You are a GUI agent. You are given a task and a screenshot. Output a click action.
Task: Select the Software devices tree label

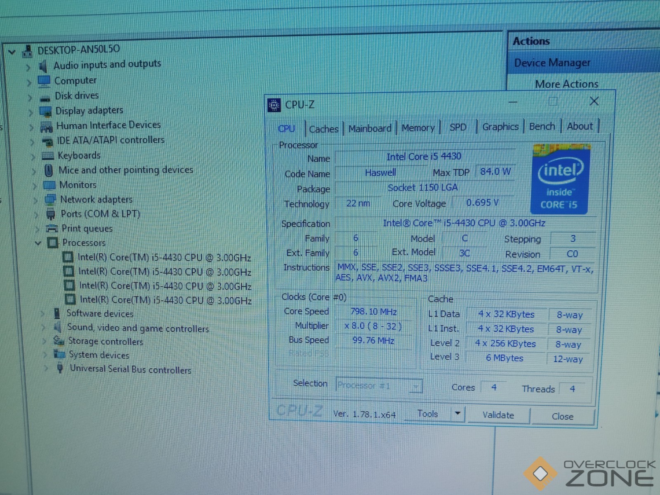coord(100,313)
